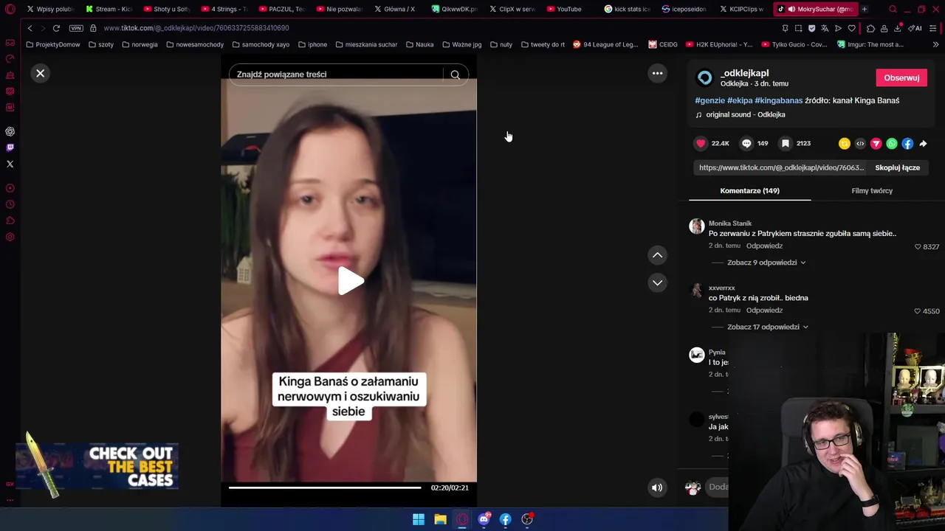Open the #ekipa hashtag link
The width and height of the screenshot is (945, 531).
(740, 100)
